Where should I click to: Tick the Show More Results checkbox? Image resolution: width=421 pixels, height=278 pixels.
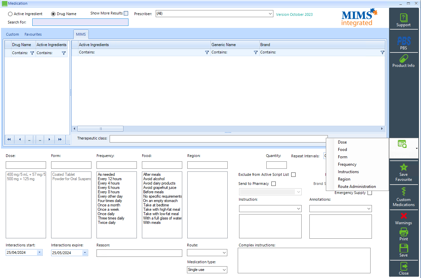[126, 13]
